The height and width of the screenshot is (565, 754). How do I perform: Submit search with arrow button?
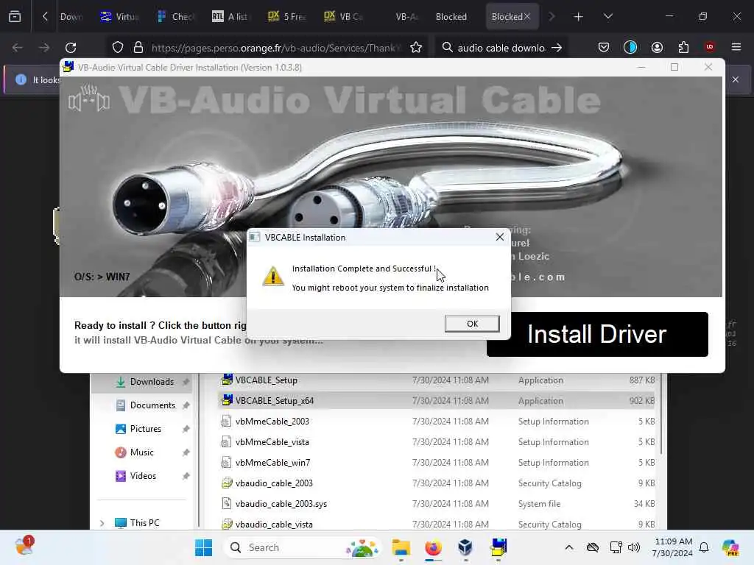(557, 48)
